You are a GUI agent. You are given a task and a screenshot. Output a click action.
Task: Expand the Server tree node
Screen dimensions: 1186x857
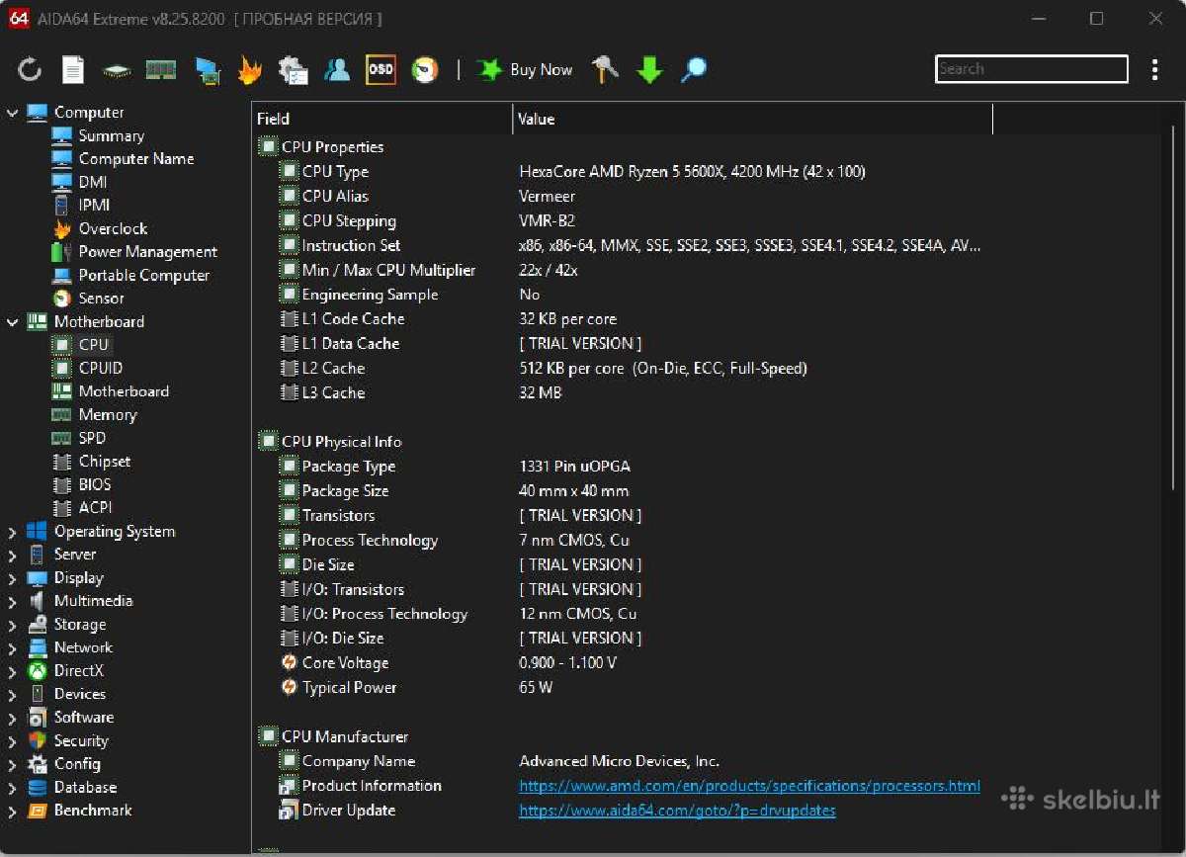(12, 556)
